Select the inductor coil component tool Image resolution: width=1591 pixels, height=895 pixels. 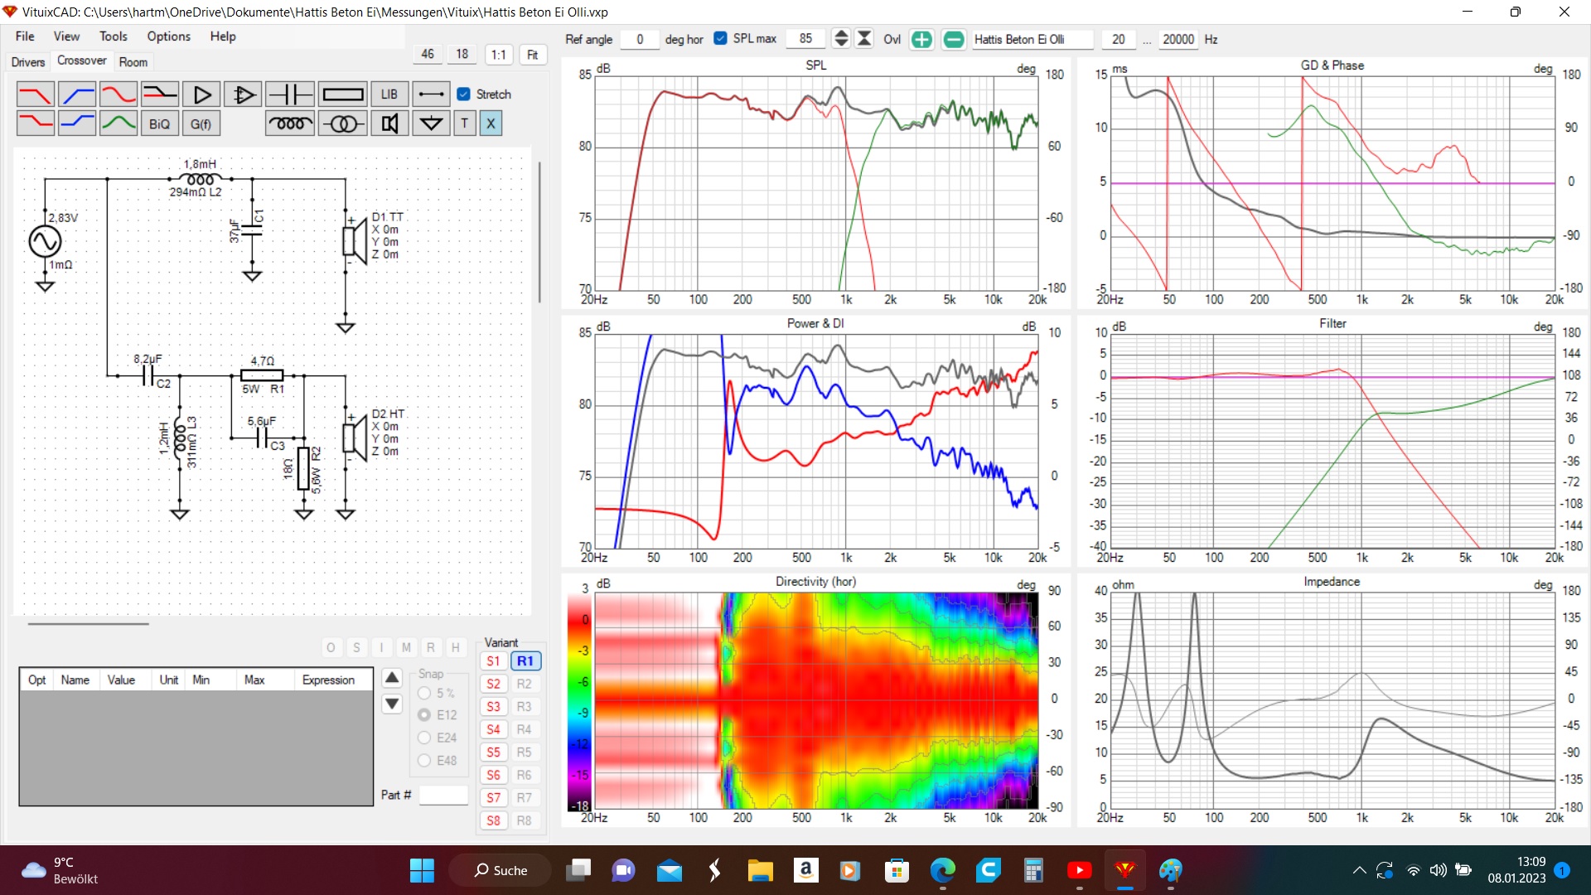tap(289, 123)
